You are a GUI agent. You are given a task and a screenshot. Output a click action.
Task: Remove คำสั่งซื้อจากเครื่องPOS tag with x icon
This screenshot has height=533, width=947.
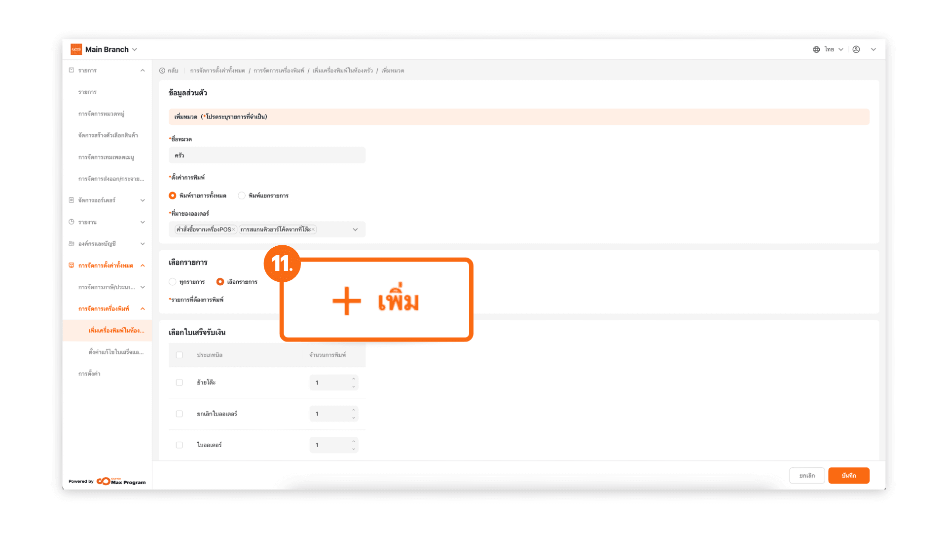pyautogui.click(x=234, y=229)
